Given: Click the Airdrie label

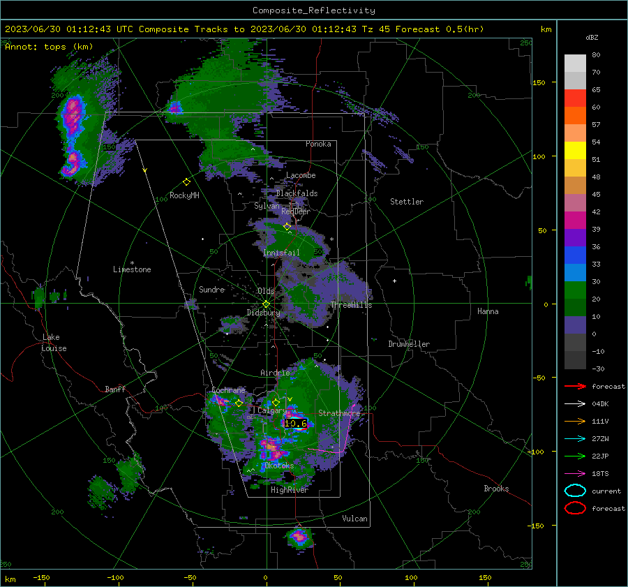Looking at the screenshot, I should [x=275, y=373].
